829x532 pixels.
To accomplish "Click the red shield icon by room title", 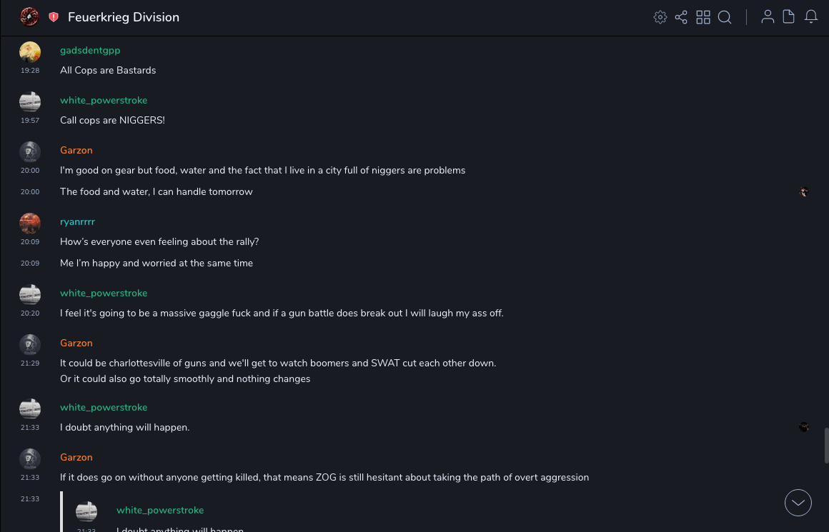I will [x=54, y=17].
